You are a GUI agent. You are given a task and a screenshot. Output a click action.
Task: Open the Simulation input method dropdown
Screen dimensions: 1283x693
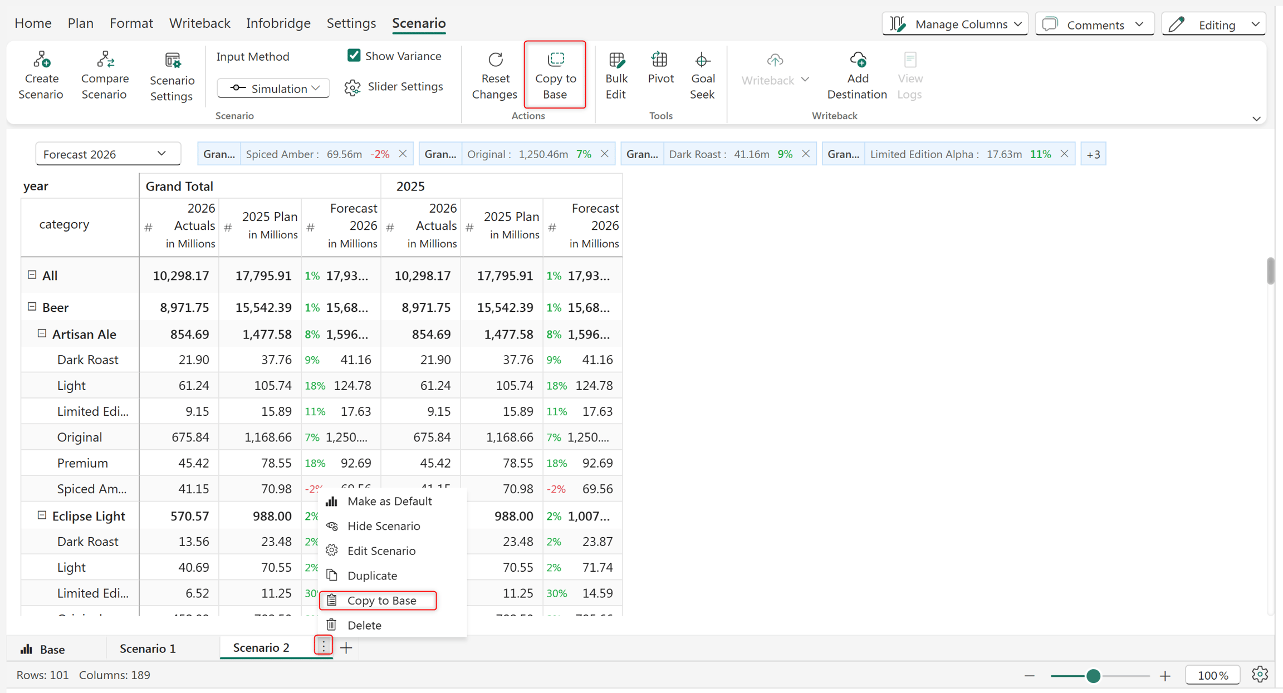pyautogui.click(x=273, y=89)
